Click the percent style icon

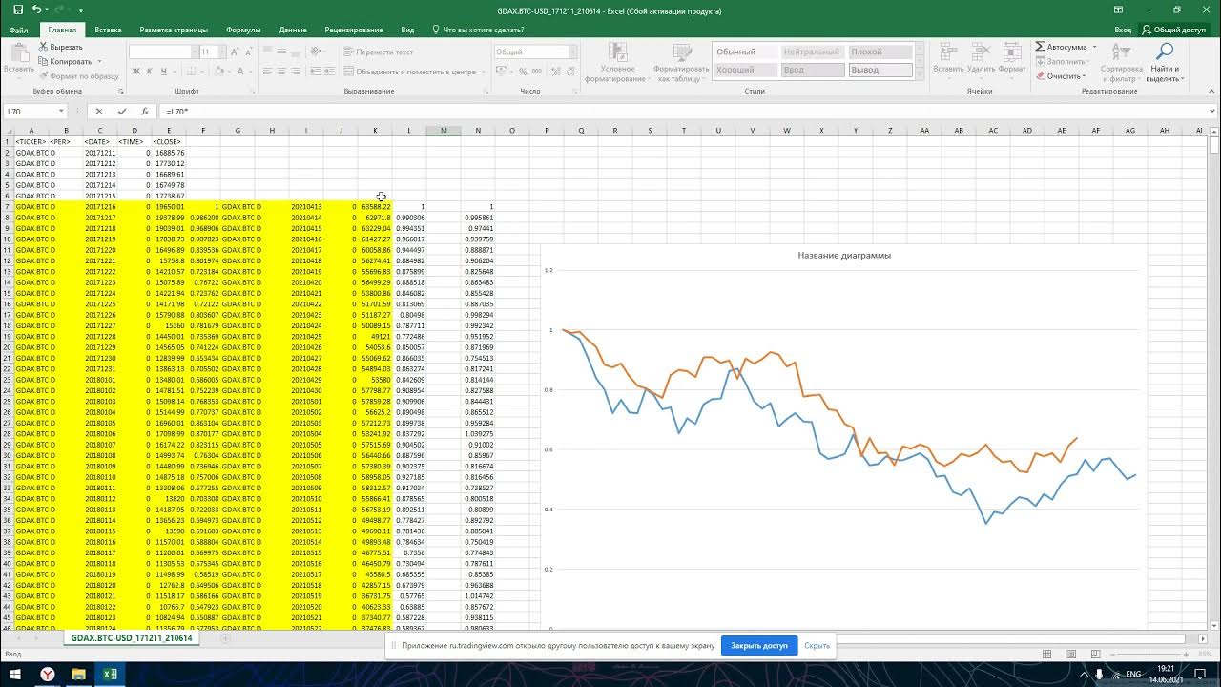(524, 72)
